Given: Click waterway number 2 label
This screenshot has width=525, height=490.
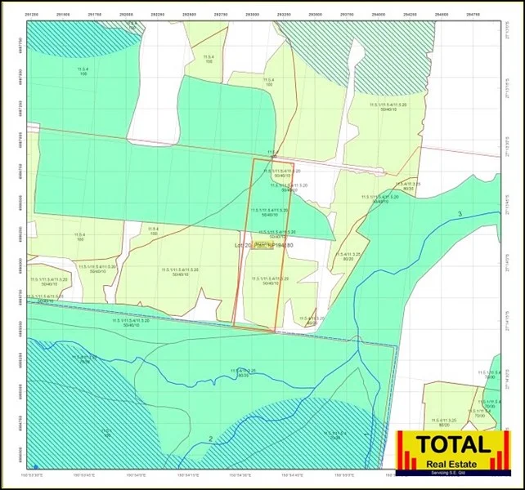Looking at the screenshot, I should click(x=211, y=439).
